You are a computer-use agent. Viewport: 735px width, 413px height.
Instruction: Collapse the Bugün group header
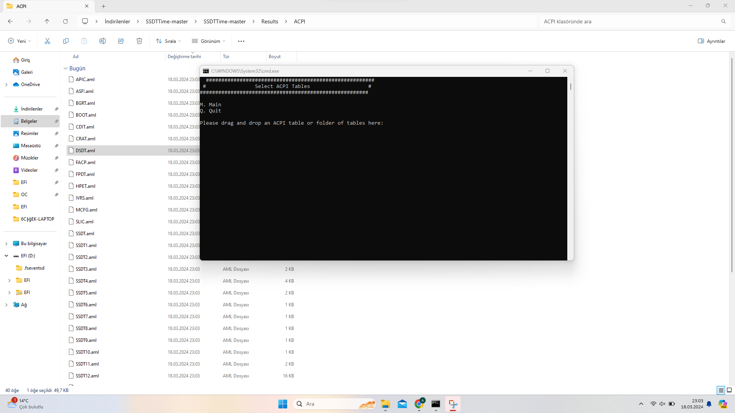coord(65,68)
